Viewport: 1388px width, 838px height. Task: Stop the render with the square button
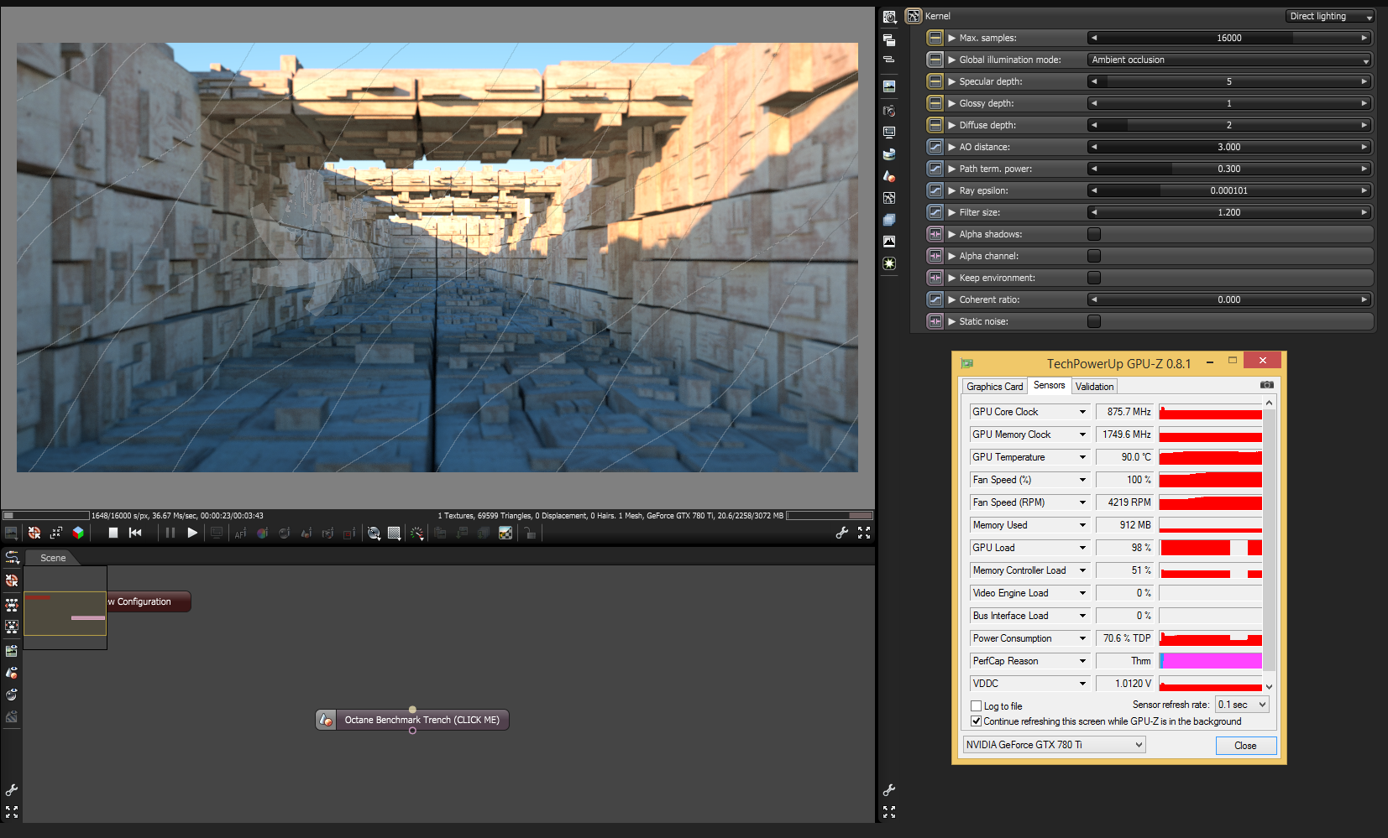click(113, 533)
